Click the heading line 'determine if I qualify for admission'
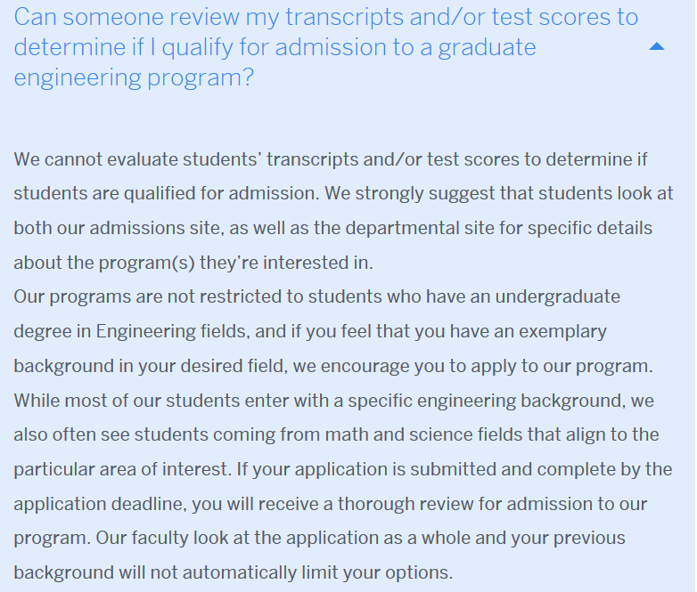Image resolution: width=697 pixels, height=592 pixels. point(275,47)
